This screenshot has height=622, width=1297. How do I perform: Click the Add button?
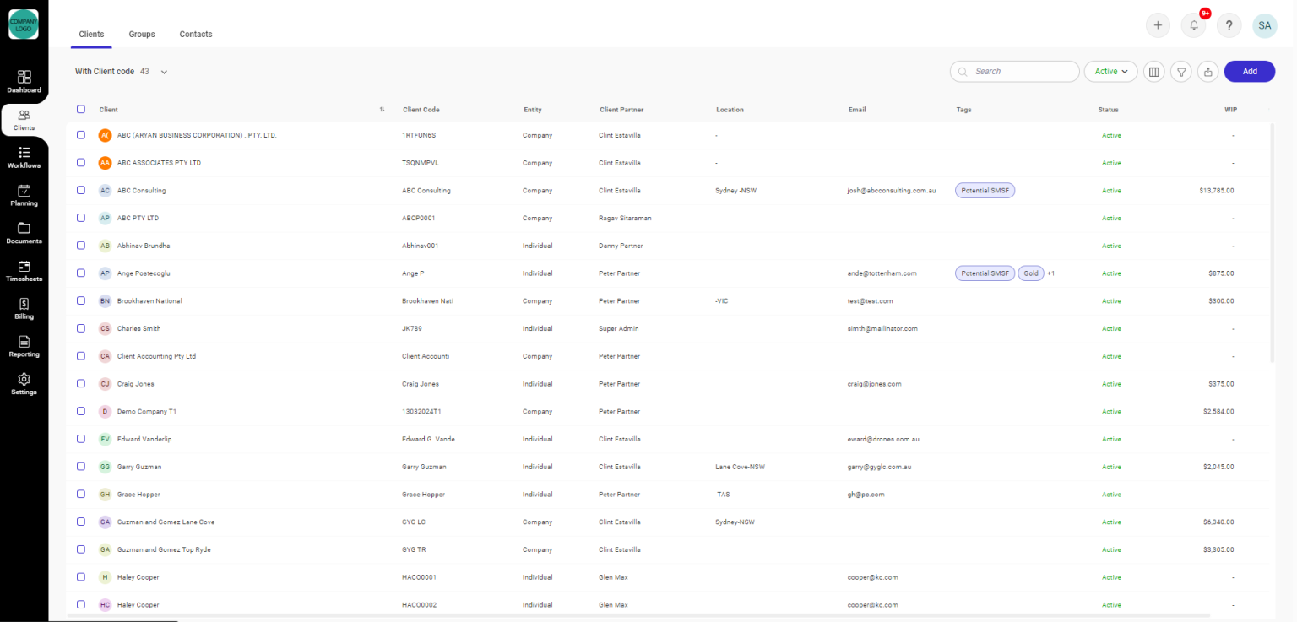pyautogui.click(x=1250, y=72)
